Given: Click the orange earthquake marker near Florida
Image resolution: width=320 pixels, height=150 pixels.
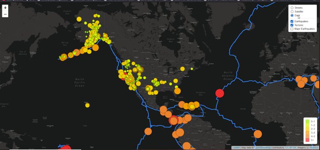Looking at the screenshot, I should click(177, 91).
